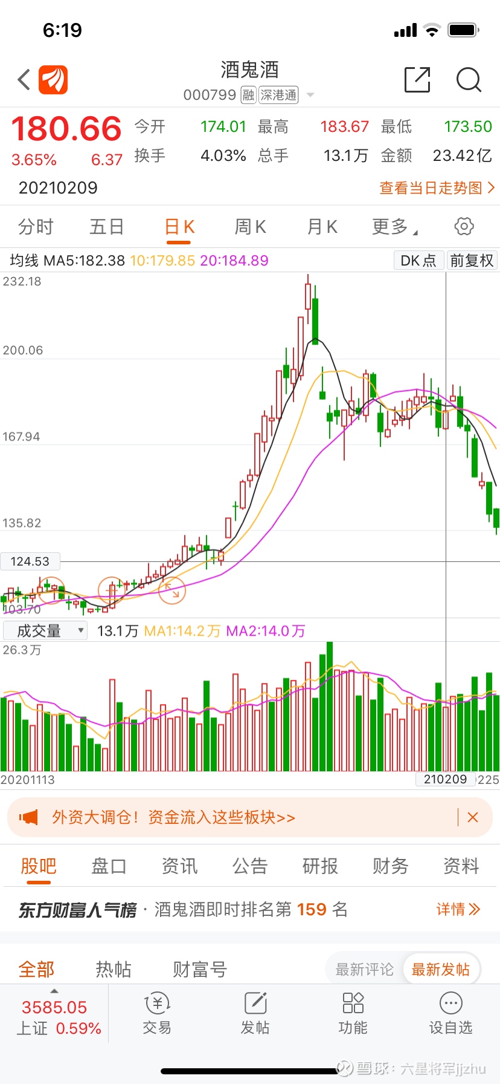This screenshot has width=500, height=1084.
Task: Tap the 20210209 date text
Action: coord(58,188)
